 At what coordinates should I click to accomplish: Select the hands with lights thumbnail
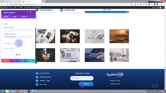point(45,55)
